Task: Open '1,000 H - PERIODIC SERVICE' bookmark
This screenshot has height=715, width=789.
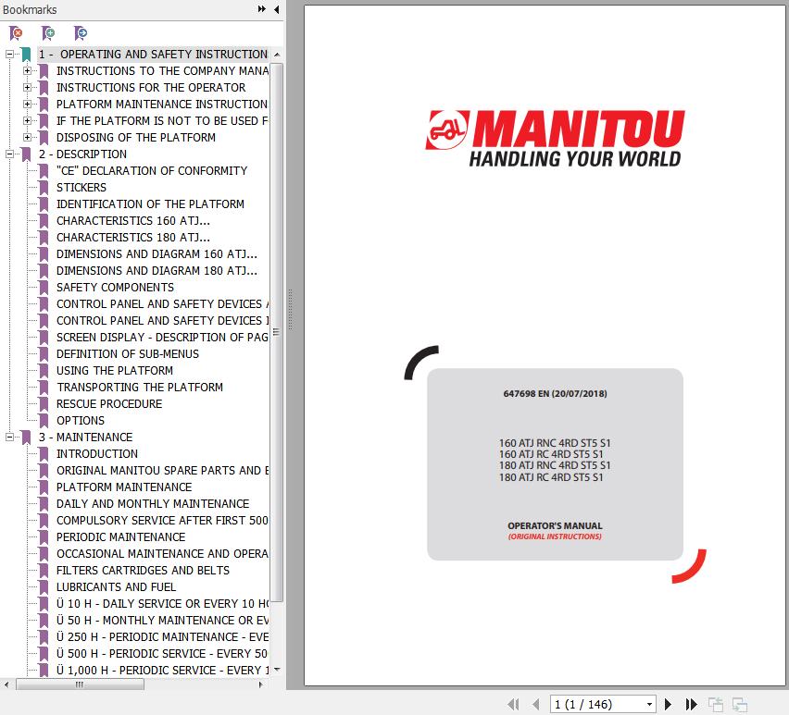Action: click(162, 670)
